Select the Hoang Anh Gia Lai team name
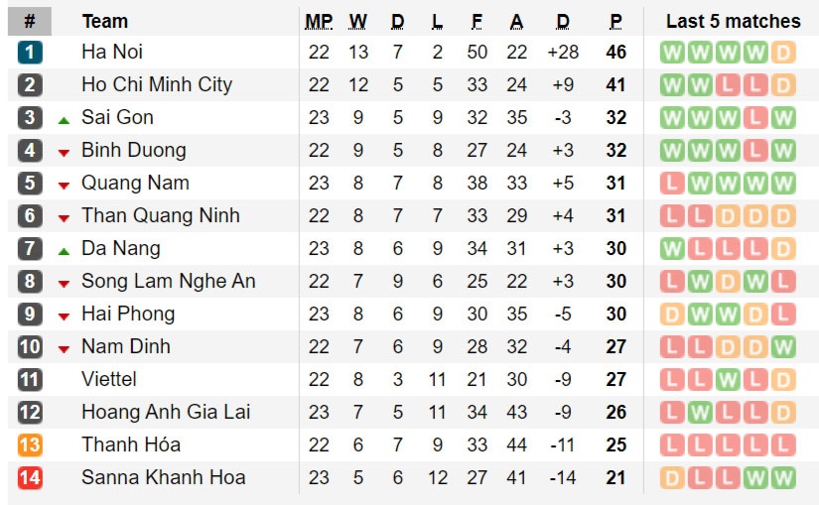The image size is (819, 505). tap(166, 412)
